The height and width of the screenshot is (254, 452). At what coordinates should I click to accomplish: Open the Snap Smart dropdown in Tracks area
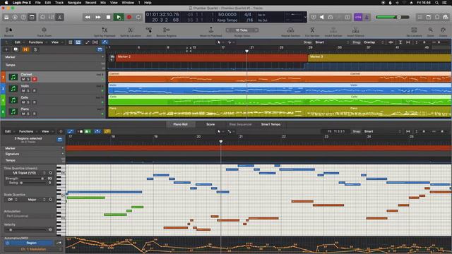click(331, 42)
